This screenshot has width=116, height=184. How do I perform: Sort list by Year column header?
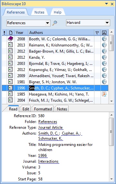point(22,33)
